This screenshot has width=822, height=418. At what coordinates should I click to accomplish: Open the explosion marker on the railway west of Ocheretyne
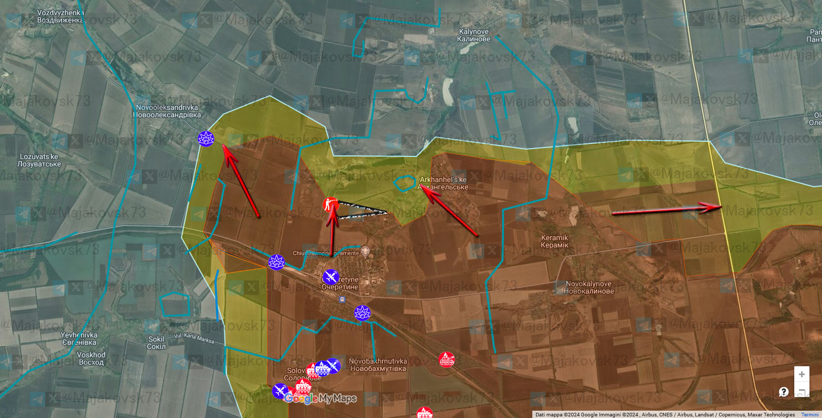[276, 262]
